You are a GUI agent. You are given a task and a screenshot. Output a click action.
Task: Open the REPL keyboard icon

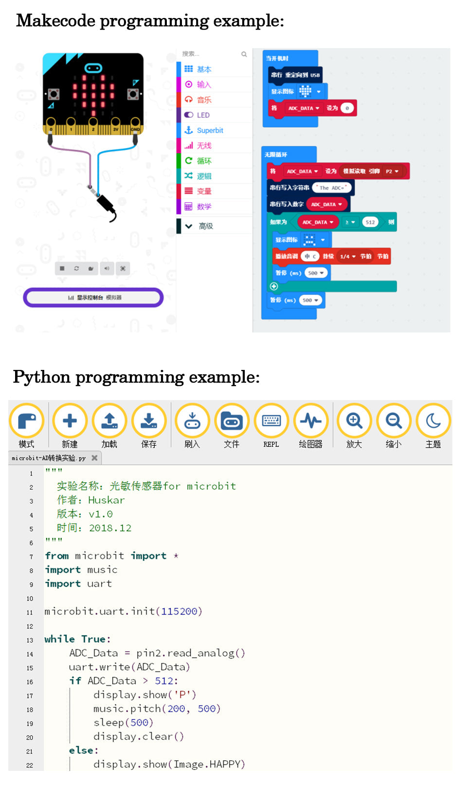tap(271, 421)
